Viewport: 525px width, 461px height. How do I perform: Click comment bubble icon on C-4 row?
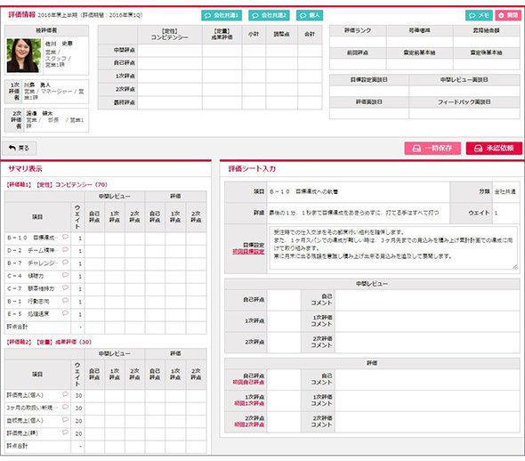point(65,275)
